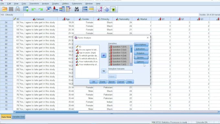Open the Scores sub-dialog
Viewport: 220px width, 124px height.
pos(141,57)
